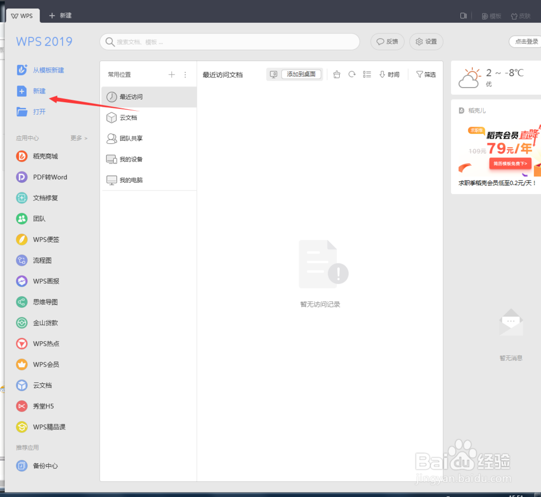Select the WPS home tab

(22, 16)
